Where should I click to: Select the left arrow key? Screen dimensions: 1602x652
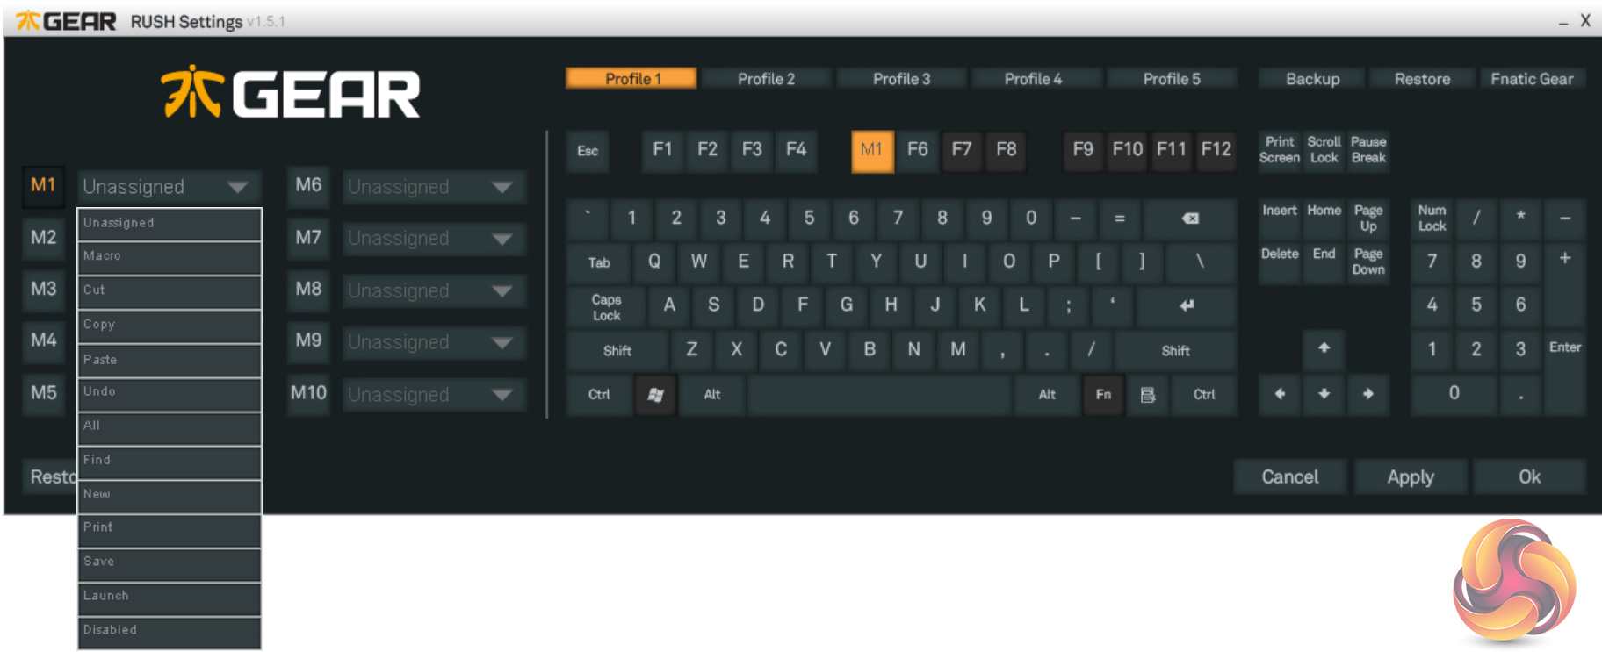click(1280, 395)
